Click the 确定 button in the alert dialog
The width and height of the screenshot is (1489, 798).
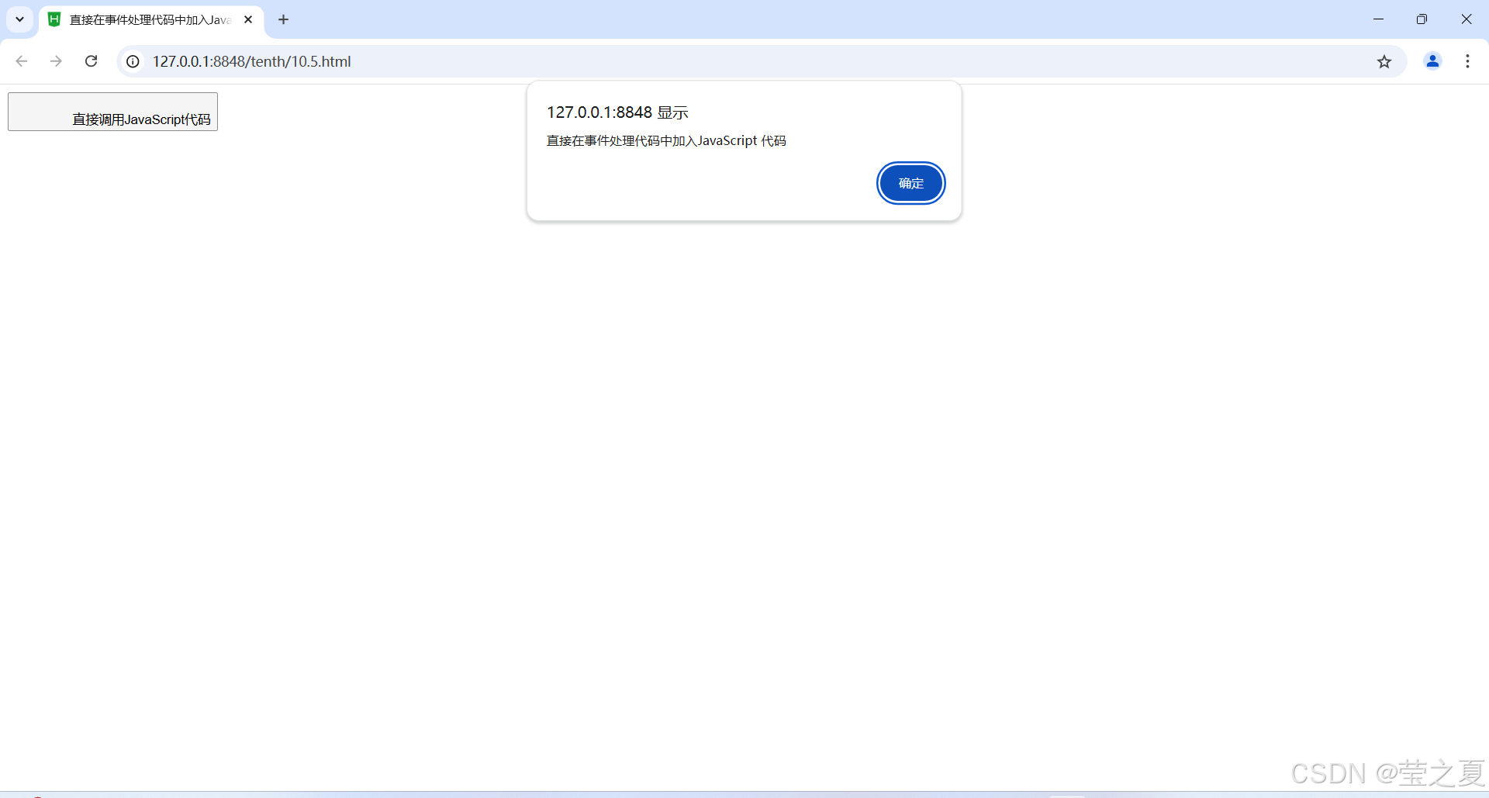(x=910, y=183)
